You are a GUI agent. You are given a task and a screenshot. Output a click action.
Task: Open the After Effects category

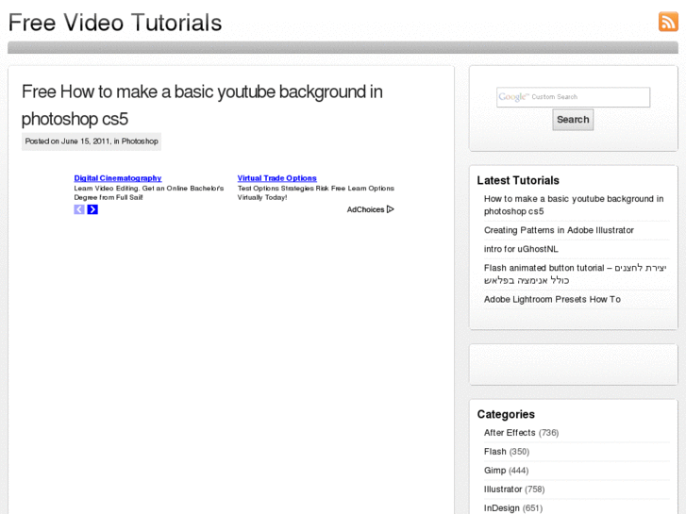click(x=510, y=433)
